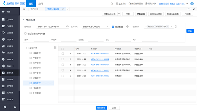The width and height of the screenshot is (197, 111).
Task: Uncheck the 合并科目 checkbox
Action: 113,27
